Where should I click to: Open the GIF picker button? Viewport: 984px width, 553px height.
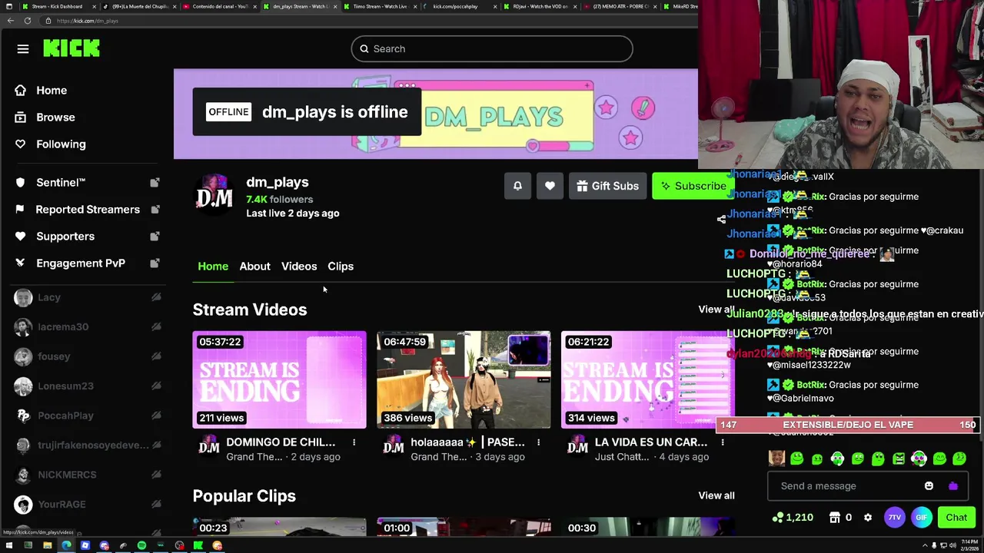[921, 518]
